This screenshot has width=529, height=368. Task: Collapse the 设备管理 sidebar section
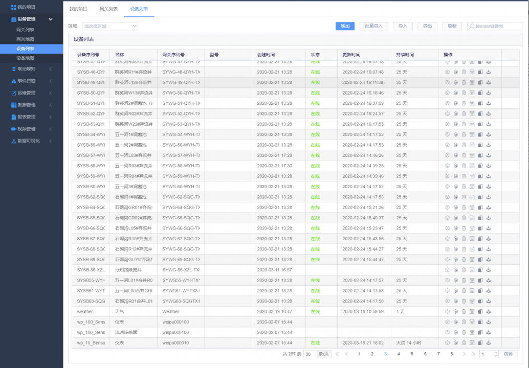tap(51, 19)
